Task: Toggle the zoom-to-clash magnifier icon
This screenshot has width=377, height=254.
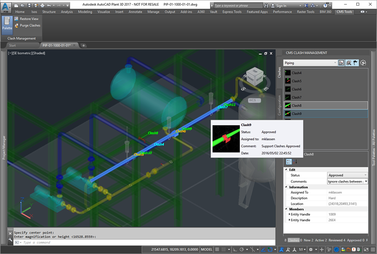Action: [x=348, y=63]
